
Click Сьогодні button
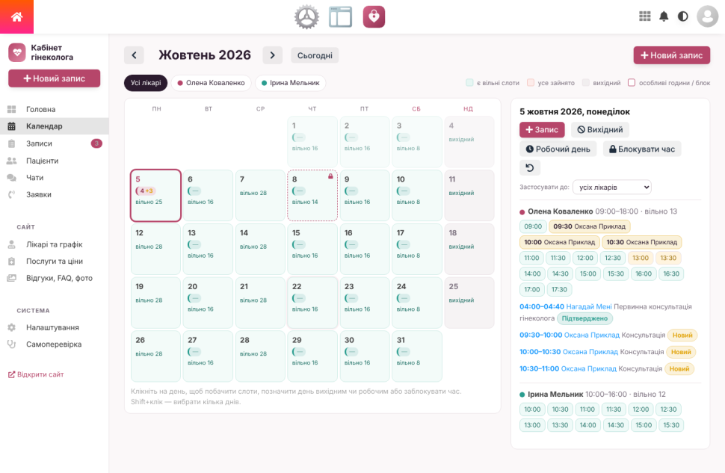[x=315, y=55]
